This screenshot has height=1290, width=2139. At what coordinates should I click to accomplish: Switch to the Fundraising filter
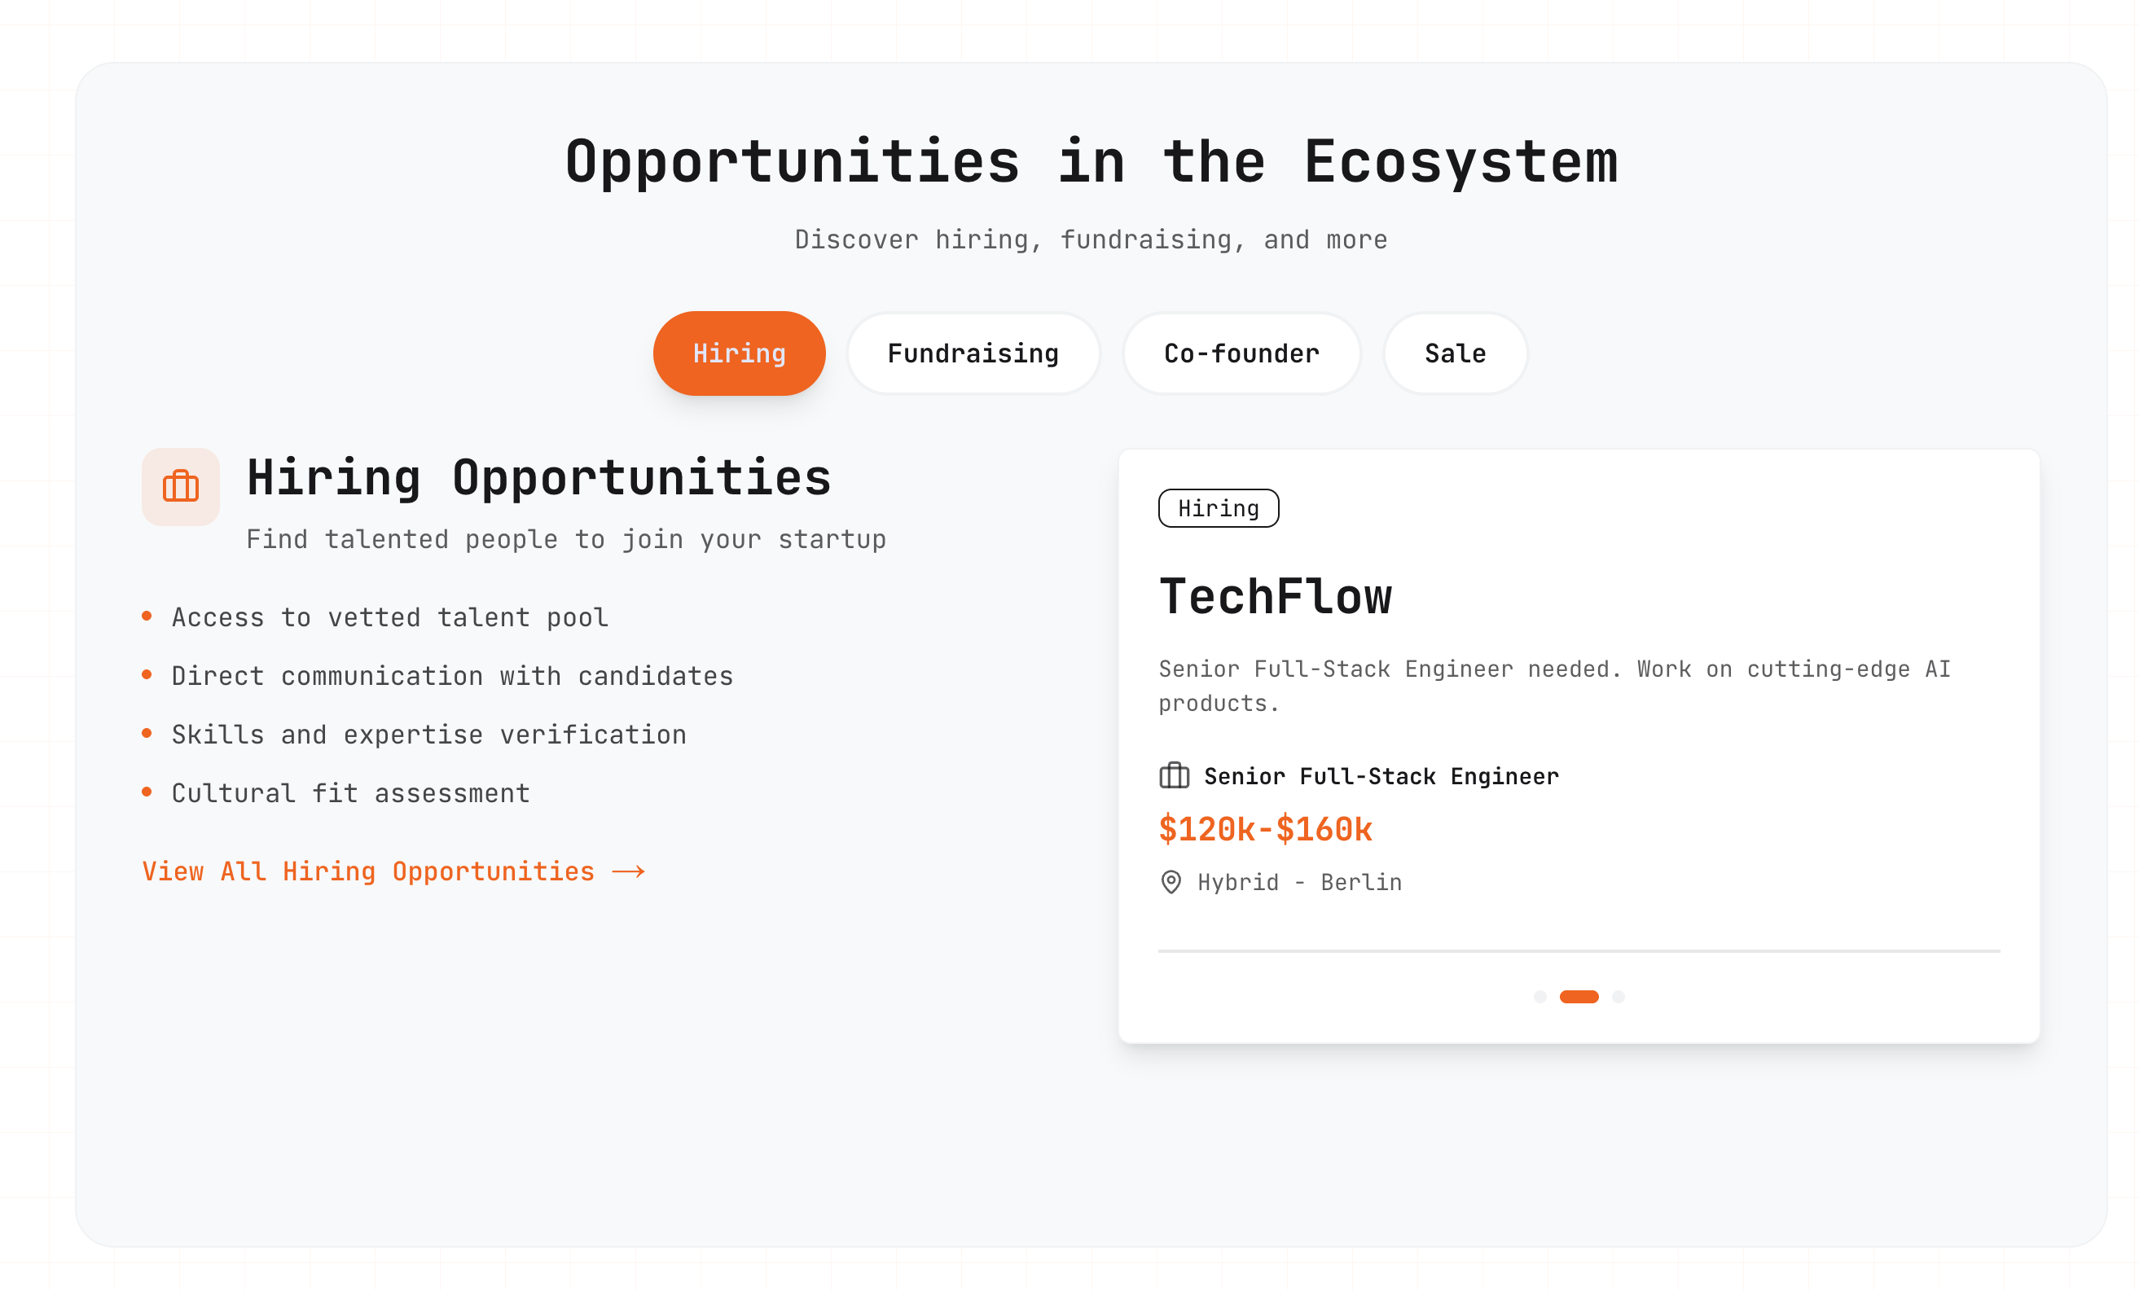coord(973,353)
